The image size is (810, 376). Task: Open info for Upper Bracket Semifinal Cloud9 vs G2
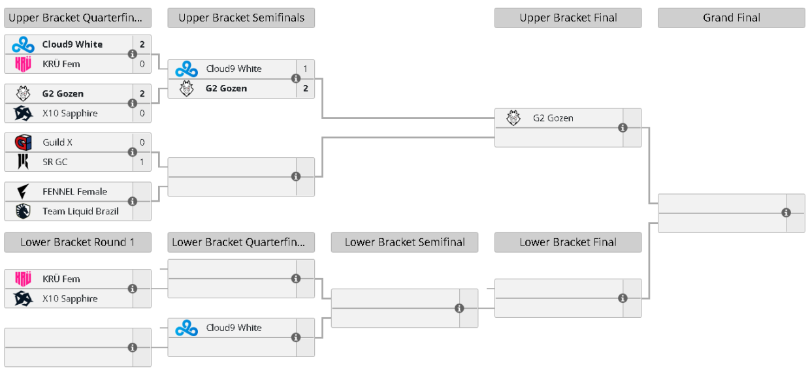(x=296, y=78)
